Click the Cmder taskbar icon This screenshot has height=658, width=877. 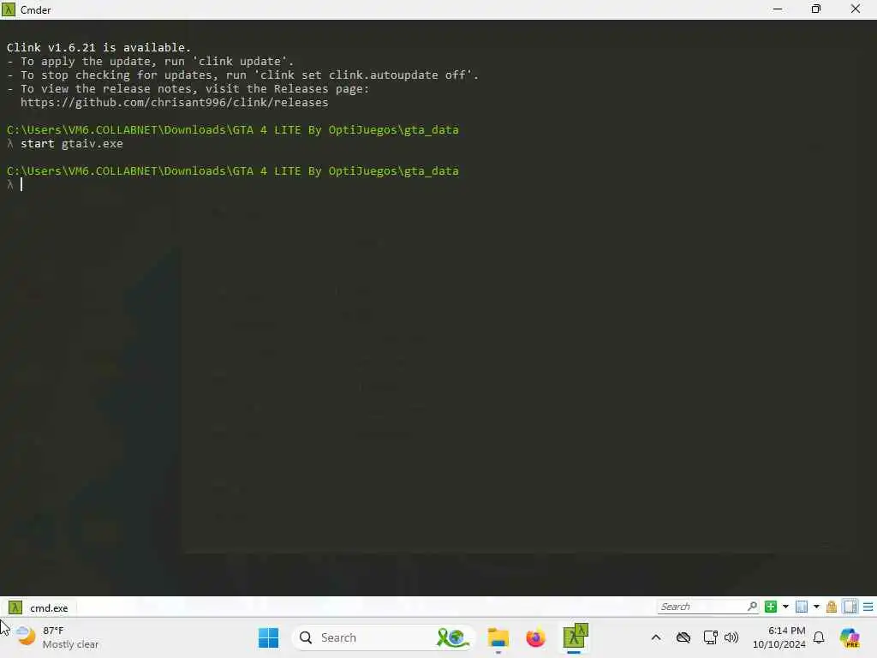(x=575, y=637)
